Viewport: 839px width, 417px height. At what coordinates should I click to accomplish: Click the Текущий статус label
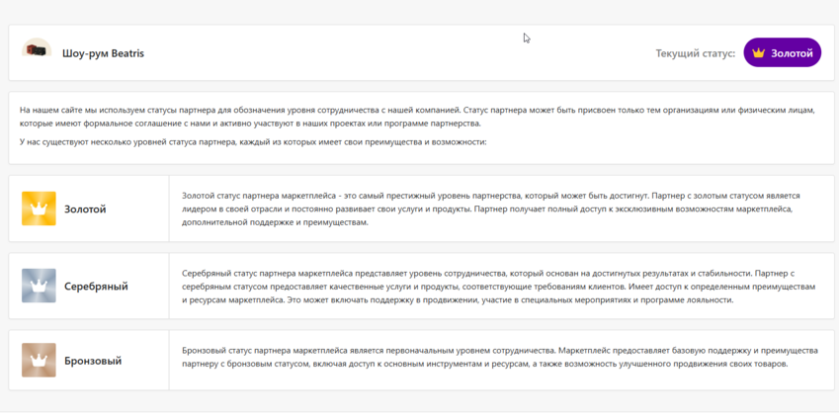click(695, 53)
